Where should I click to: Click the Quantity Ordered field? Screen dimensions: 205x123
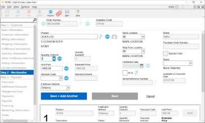click(x=47, y=59)
